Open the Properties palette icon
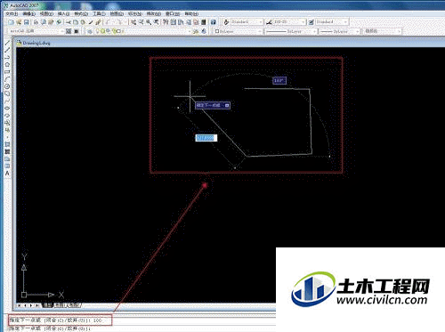This screenshot has width=445, height=332. (166, 22)
